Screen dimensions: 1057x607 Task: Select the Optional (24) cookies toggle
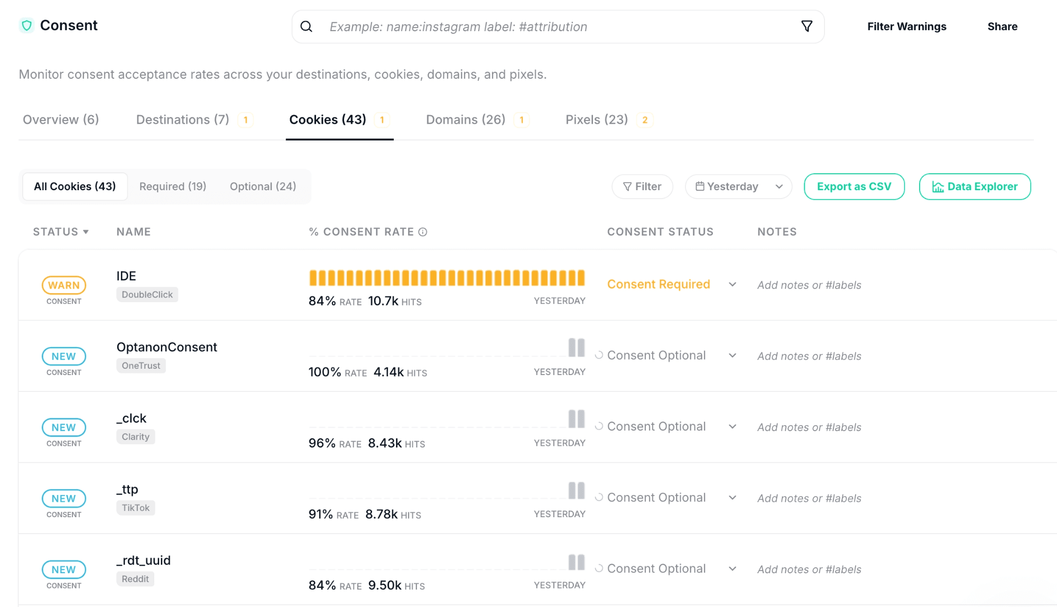[263, 186]
